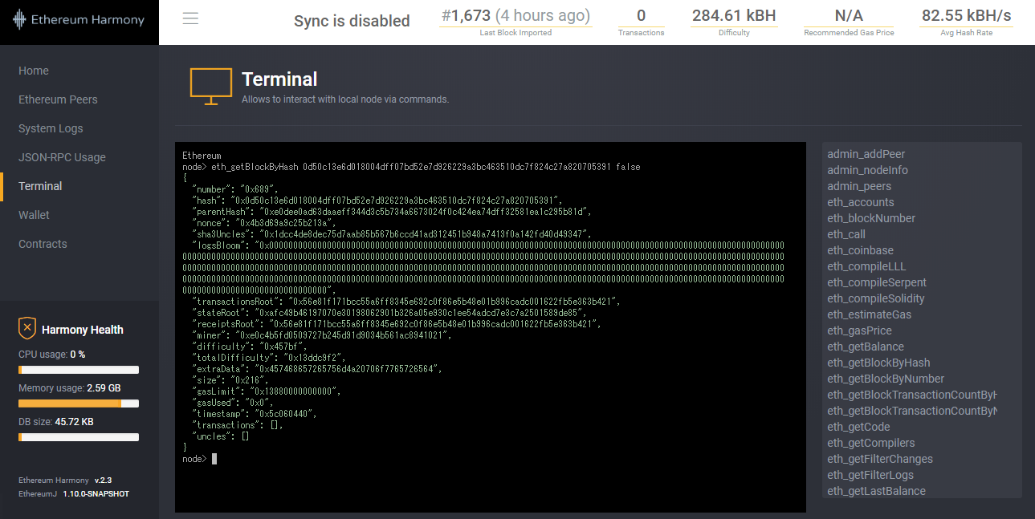Click the "stateRoot" output line
Viewport: 1035px width, 519px height.
[x=389, y=313]
